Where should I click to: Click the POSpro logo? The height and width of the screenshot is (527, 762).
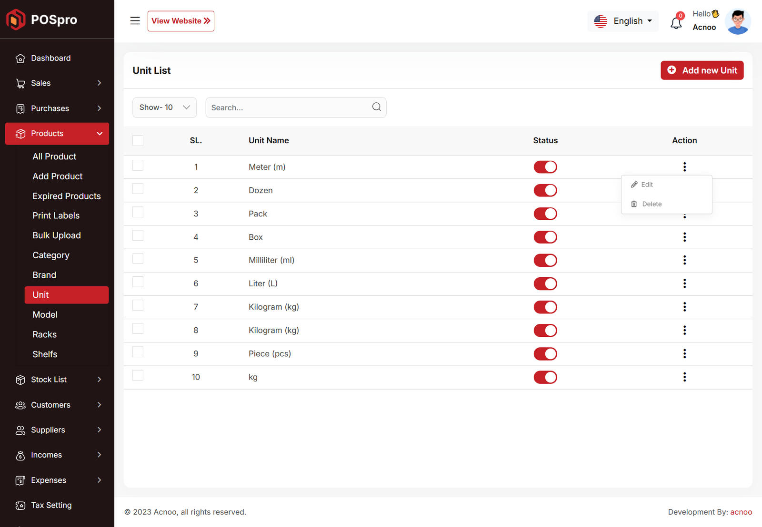tap(42, 20)
